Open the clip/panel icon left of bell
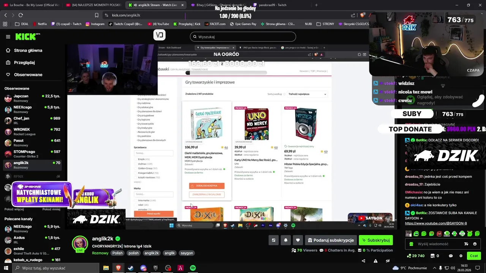 click(x=273, y=240)
